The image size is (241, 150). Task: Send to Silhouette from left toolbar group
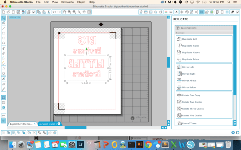(33, 12)
